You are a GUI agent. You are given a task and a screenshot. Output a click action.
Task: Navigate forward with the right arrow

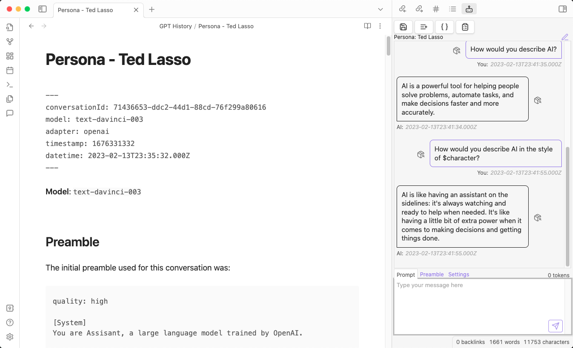coord(44,26)
